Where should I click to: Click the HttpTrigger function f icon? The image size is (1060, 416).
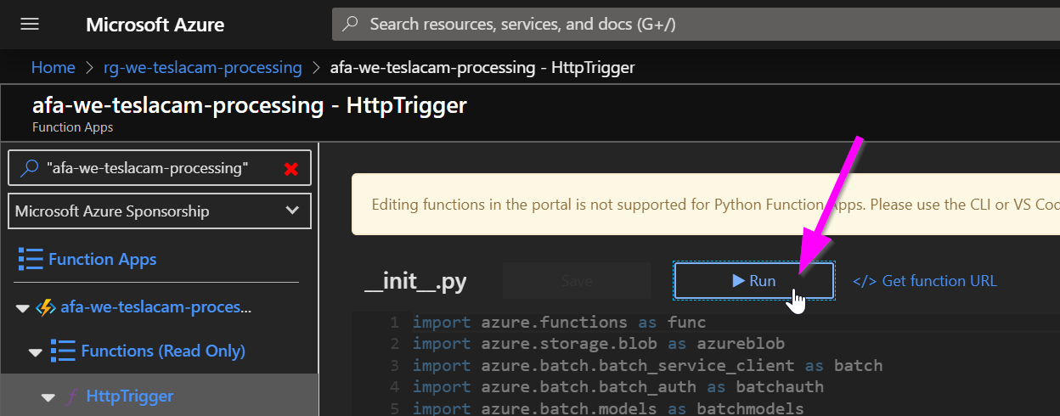click(x=71, y=396)
